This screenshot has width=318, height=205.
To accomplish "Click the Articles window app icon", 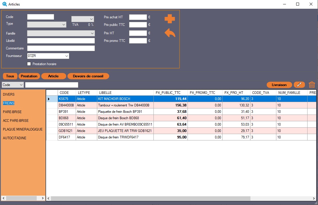I will [4, 4].
